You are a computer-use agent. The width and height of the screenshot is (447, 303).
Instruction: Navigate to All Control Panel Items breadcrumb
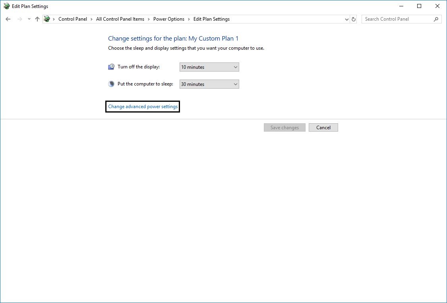(120, 19)
